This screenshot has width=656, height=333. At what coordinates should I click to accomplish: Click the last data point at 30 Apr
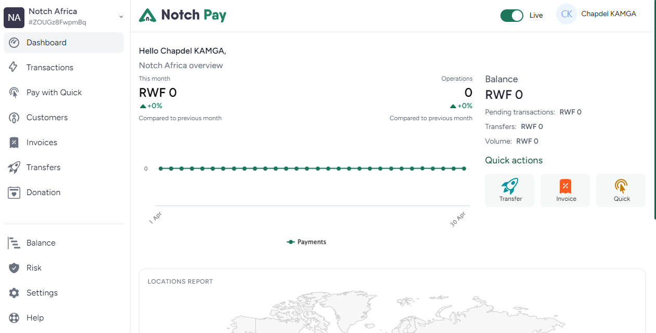point(464,169)
